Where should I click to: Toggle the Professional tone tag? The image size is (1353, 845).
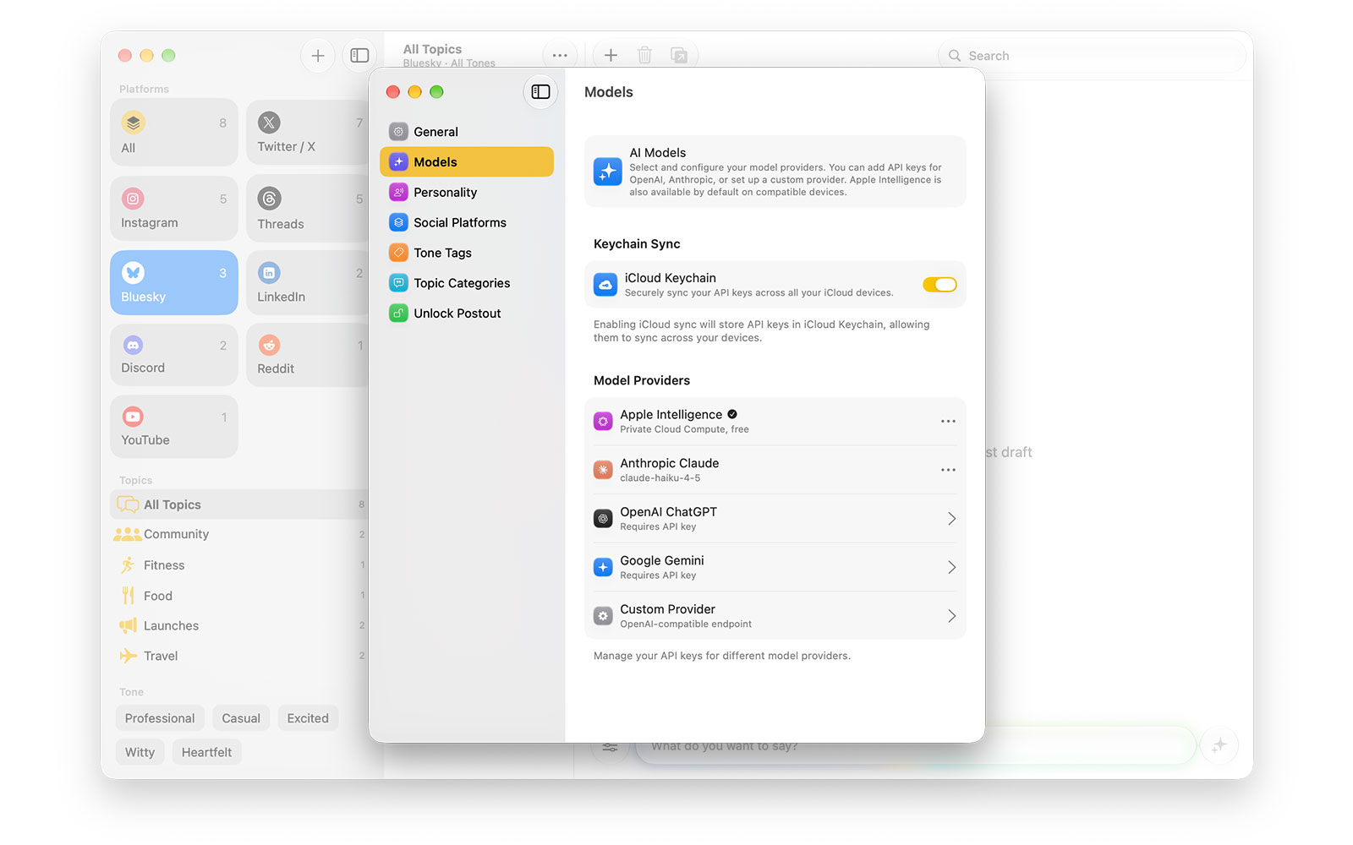click(160, 718)
